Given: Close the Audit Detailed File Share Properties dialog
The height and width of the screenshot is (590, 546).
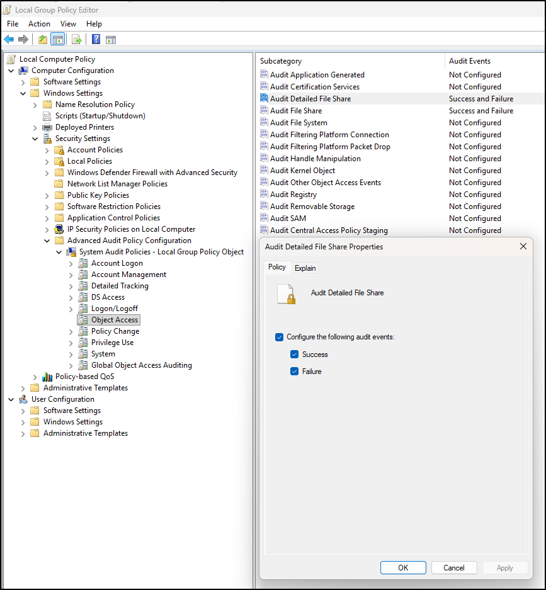Looking at the screenshot, I should [x=523, y=246].
